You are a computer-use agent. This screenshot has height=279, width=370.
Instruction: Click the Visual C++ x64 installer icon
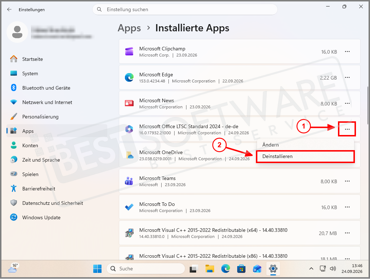(x=129, y=233)
